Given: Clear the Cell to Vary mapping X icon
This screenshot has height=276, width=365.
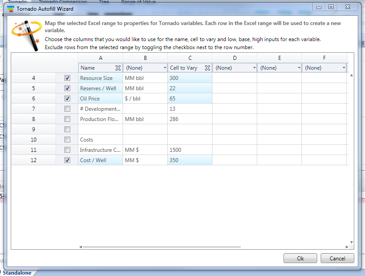Looking at the screenshot, I should pyautogui.click(x=208, y=68).
